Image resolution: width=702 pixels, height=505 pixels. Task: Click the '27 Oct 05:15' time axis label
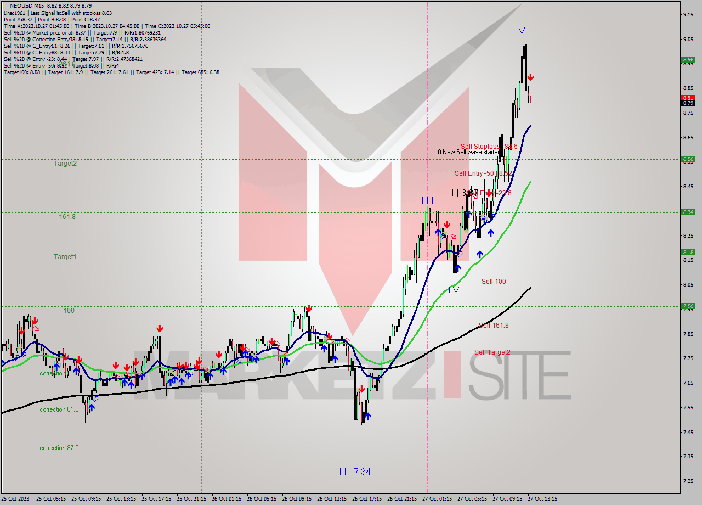pos(472,499)
